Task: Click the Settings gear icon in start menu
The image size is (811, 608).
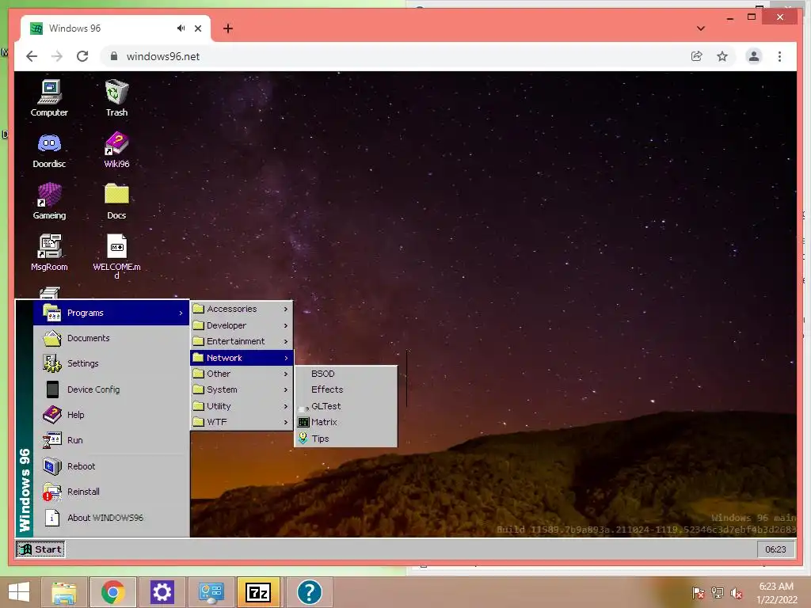Action: [52, 364]
